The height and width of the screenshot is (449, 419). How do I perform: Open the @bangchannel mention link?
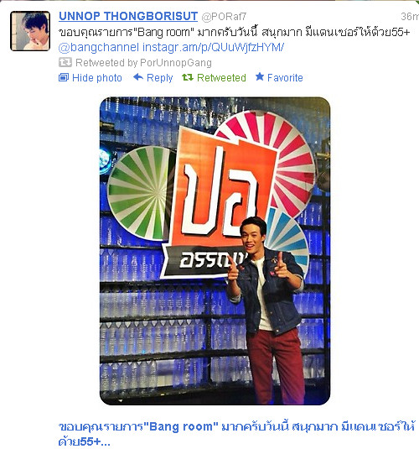point(99,47)
